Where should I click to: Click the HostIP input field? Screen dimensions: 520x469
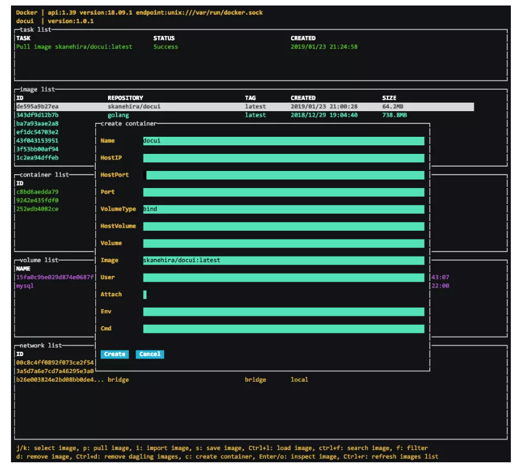(x=244, y=158)
